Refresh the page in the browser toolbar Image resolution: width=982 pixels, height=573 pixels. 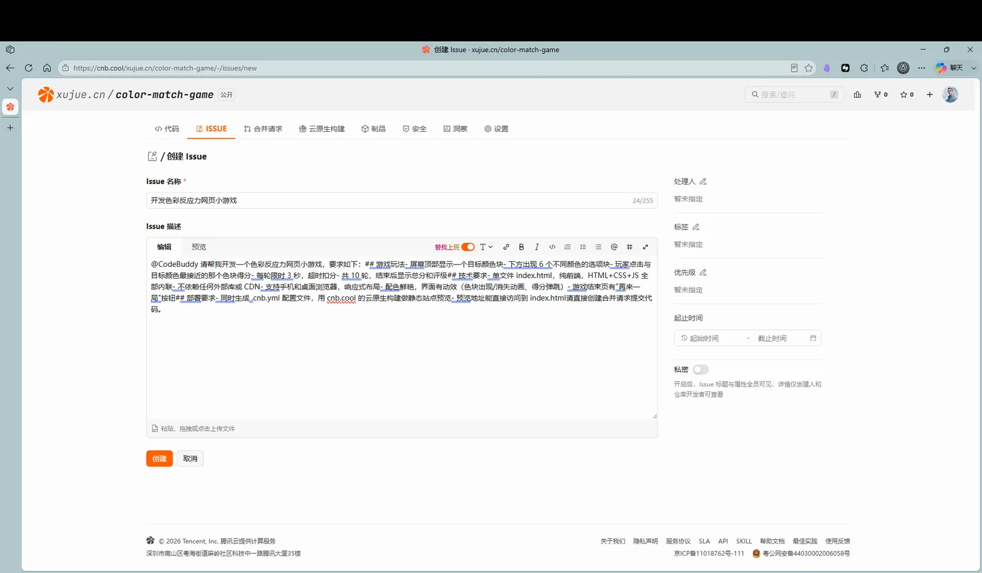click(28, 68)
